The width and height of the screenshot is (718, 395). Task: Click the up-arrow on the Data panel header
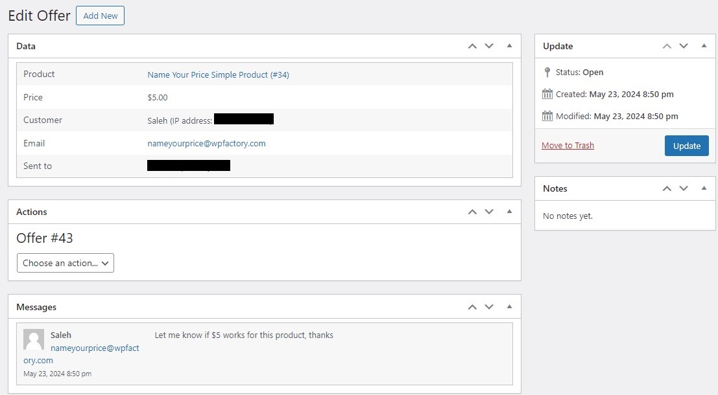click(x=472, y=46)
